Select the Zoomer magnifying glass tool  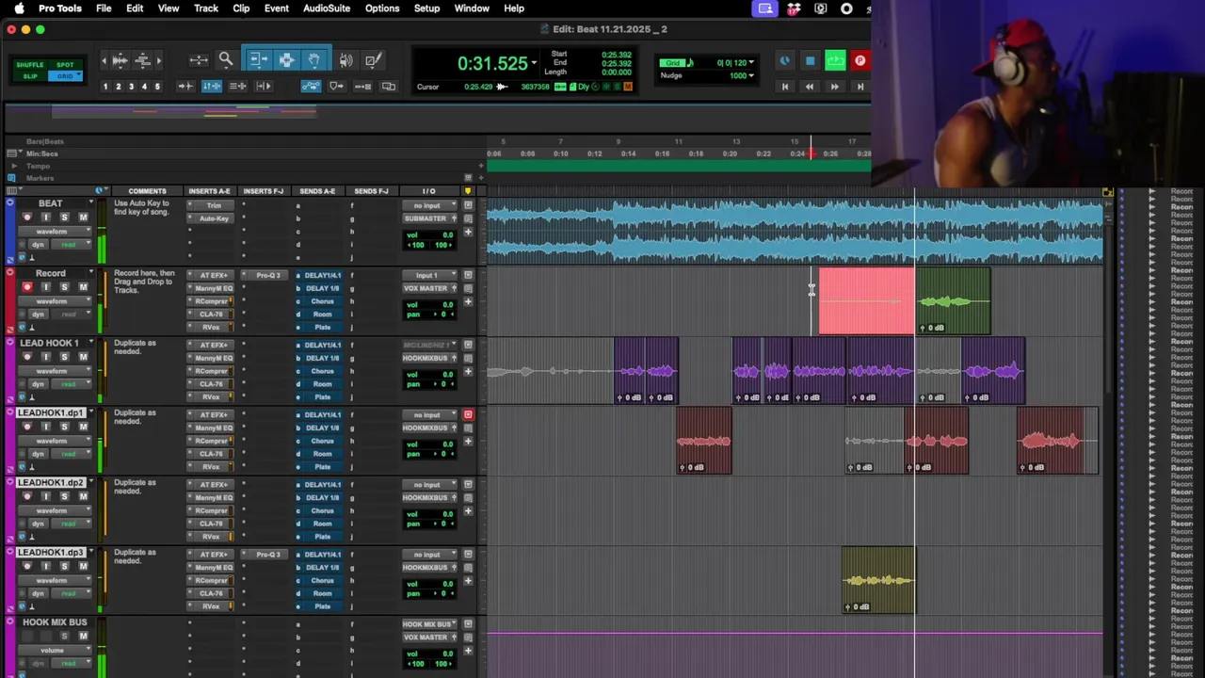226,60
